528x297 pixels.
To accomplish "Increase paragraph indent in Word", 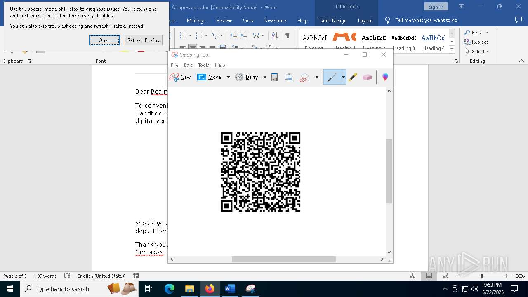I will pyautogui.click(x=243, y=35).
